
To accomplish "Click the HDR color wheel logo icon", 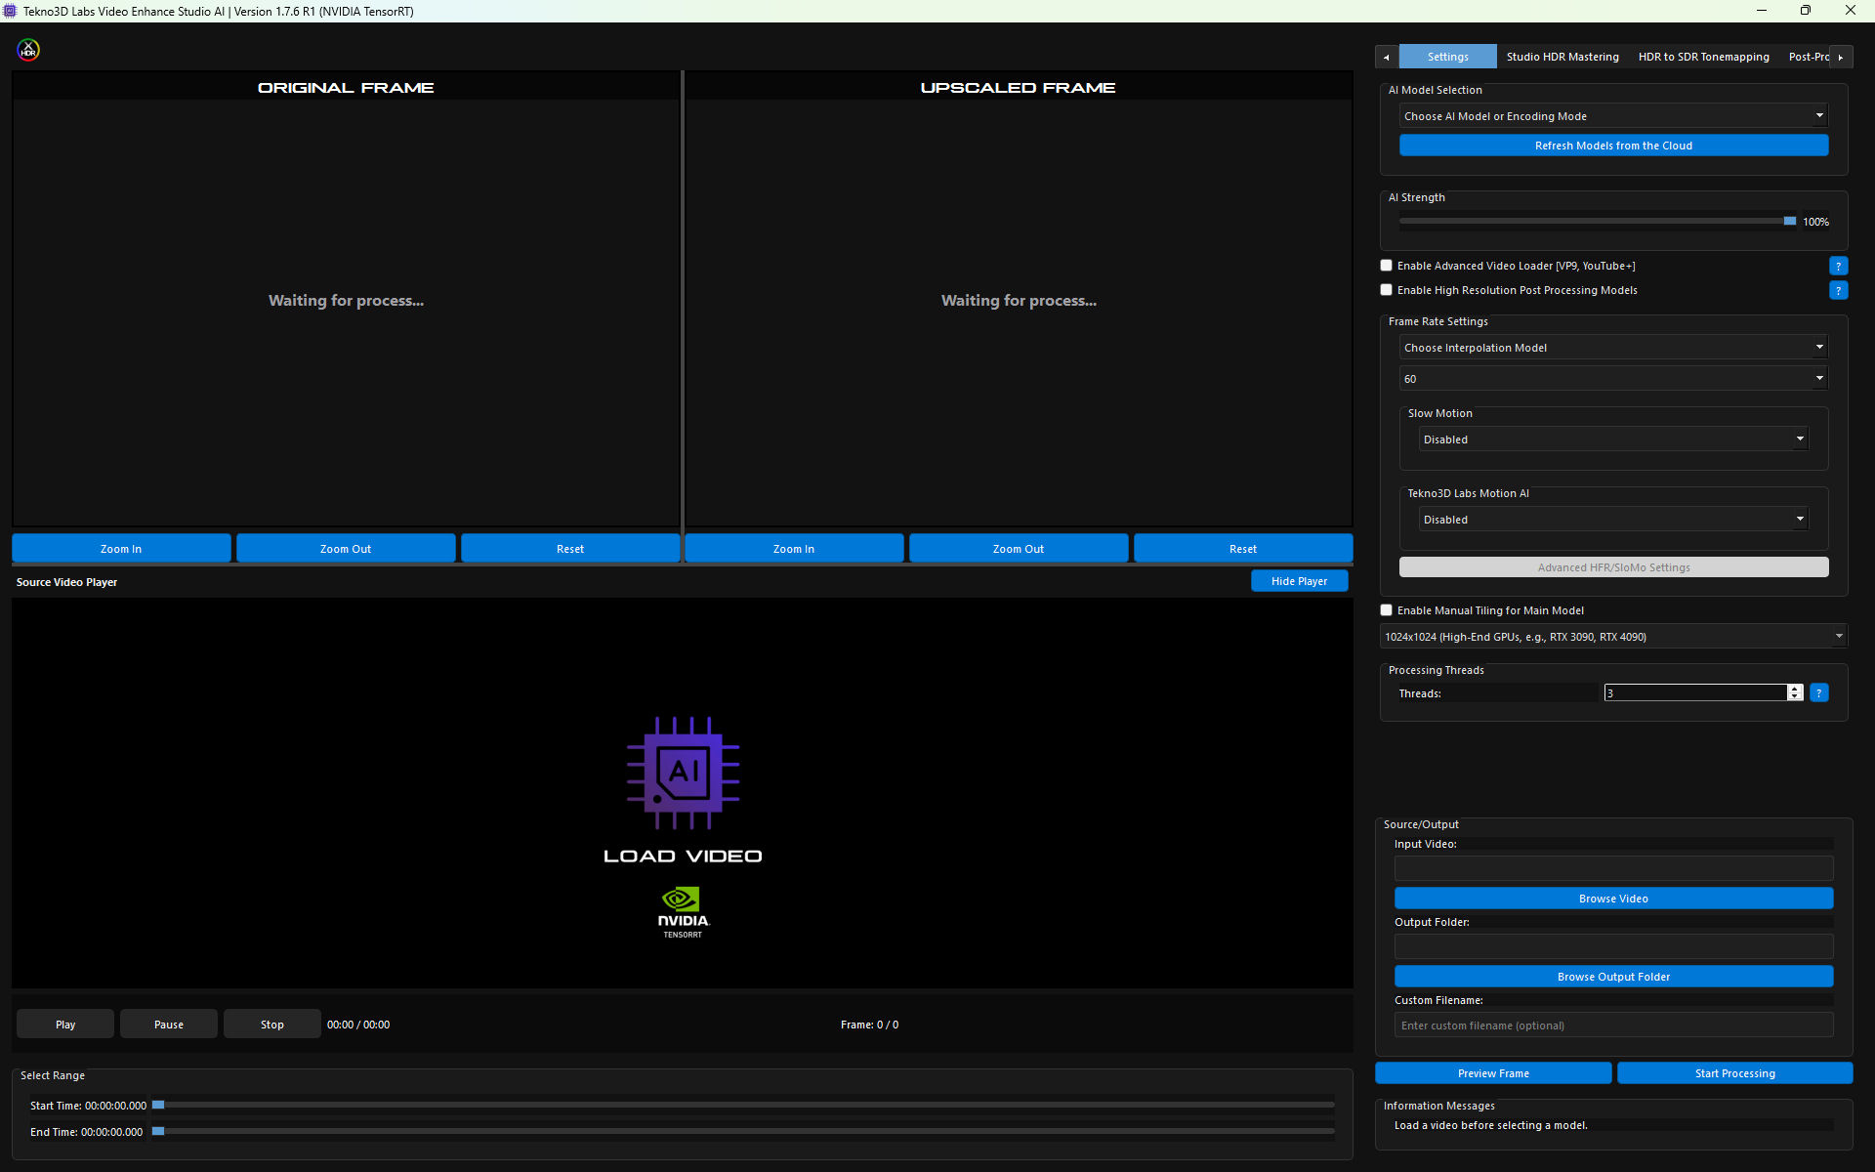I will [28, 50].
